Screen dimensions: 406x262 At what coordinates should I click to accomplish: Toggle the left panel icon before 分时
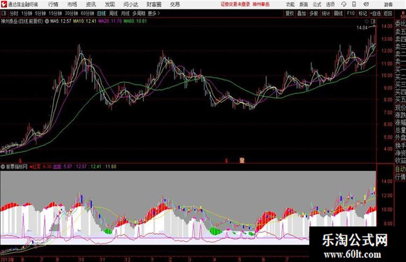(x=4, y=13)
